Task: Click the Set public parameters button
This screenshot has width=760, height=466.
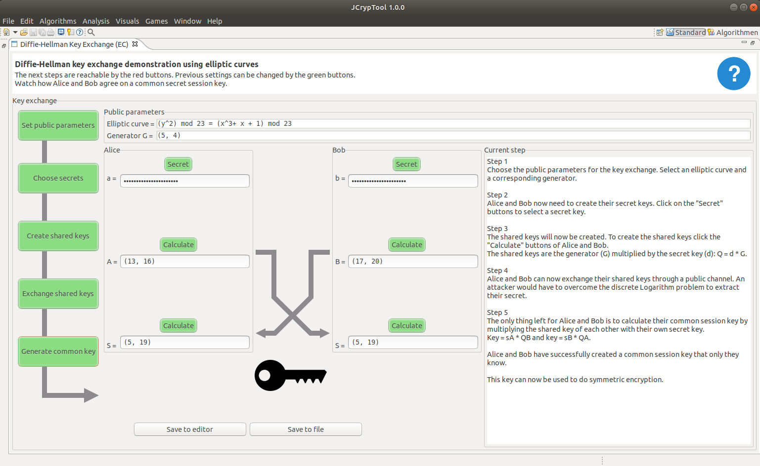Action: (58, 125)
